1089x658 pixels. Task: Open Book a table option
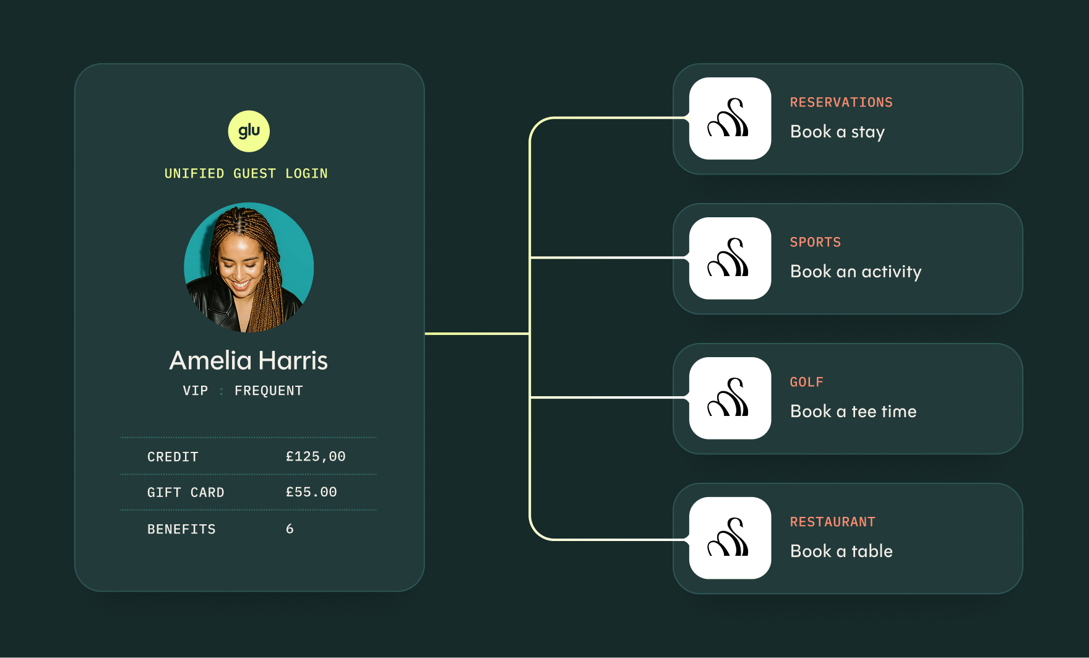[841, 552]
